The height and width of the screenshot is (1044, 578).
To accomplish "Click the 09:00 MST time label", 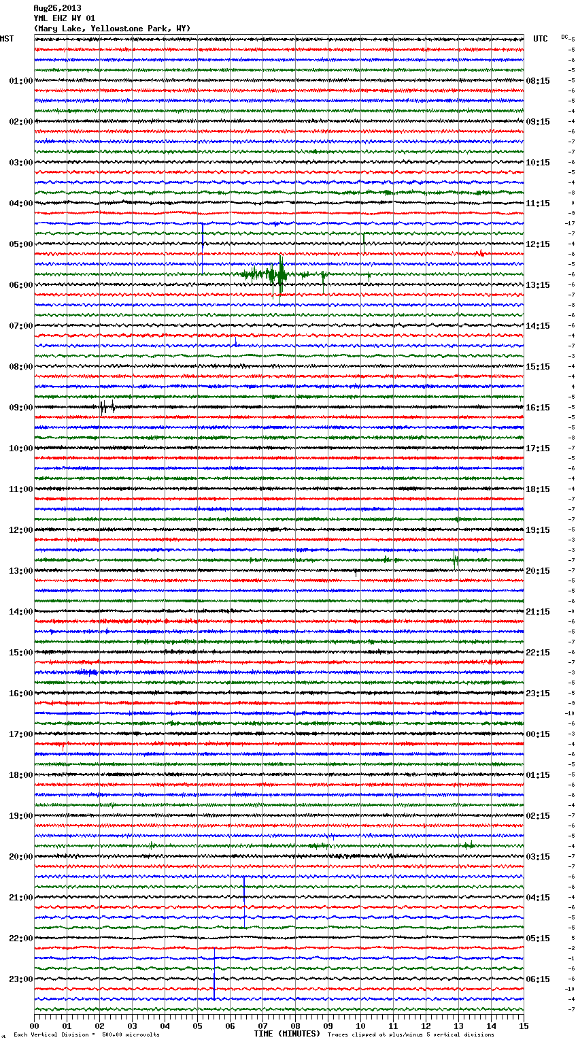I will tap(20, 408).
